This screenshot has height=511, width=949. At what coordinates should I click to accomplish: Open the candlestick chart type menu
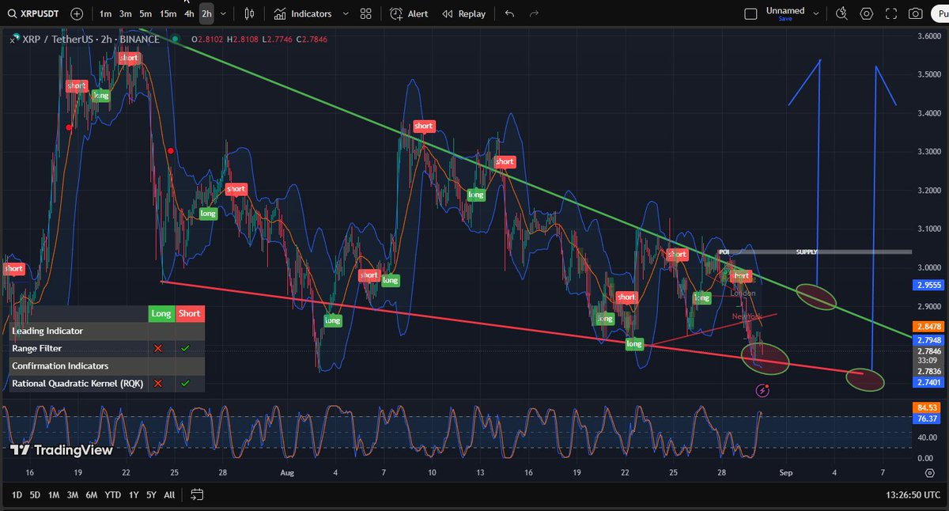250,13
